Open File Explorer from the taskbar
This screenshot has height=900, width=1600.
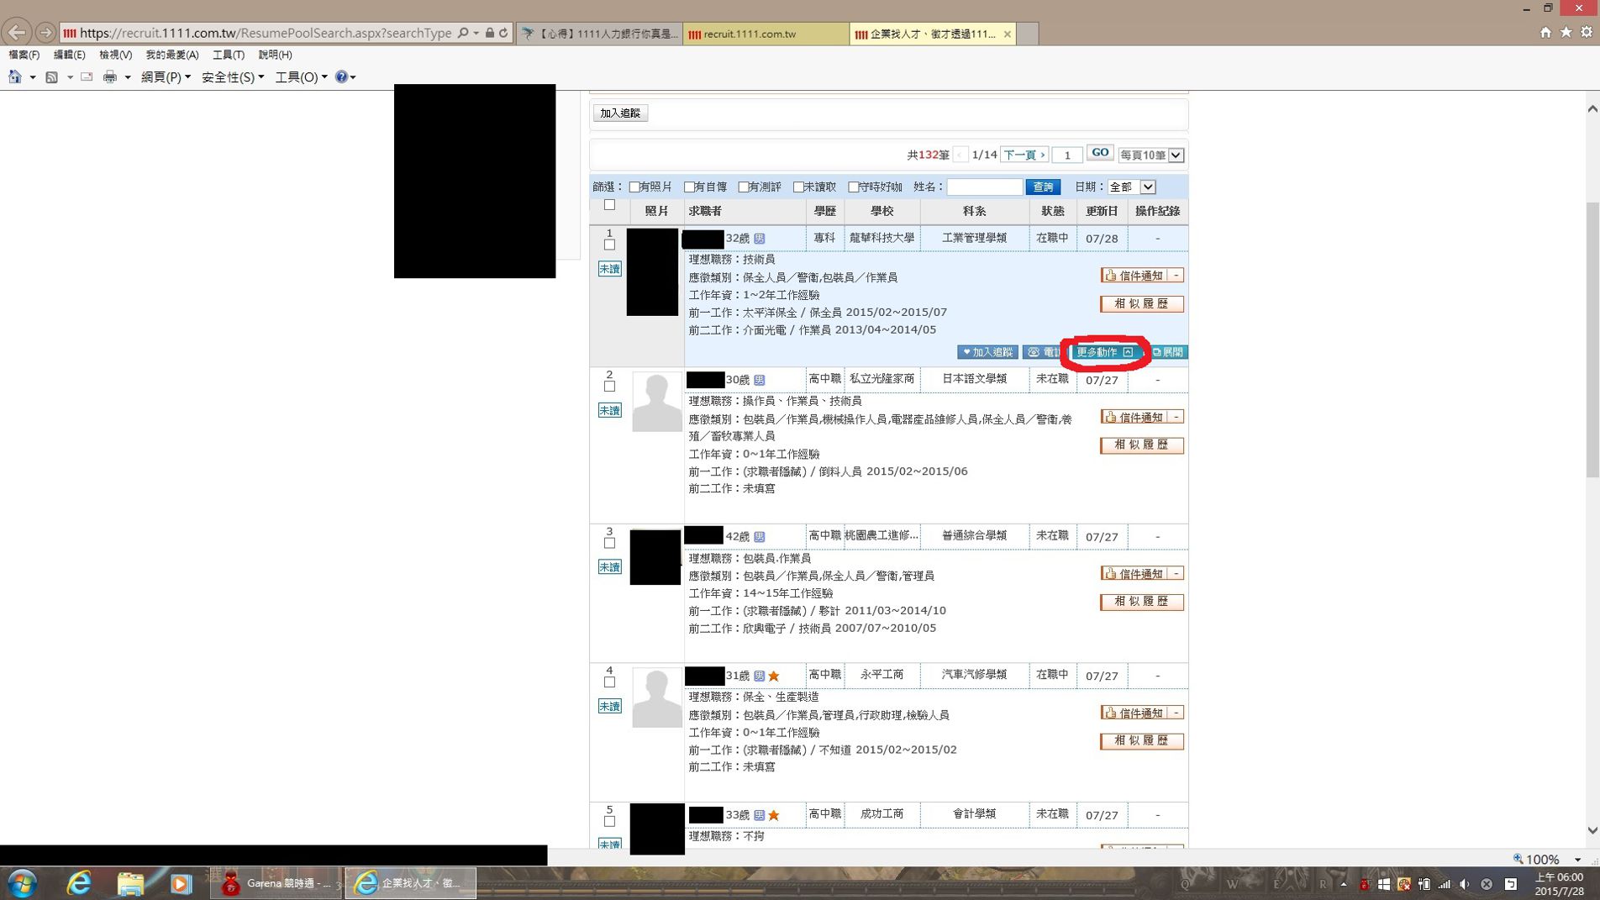pos(130,883)
